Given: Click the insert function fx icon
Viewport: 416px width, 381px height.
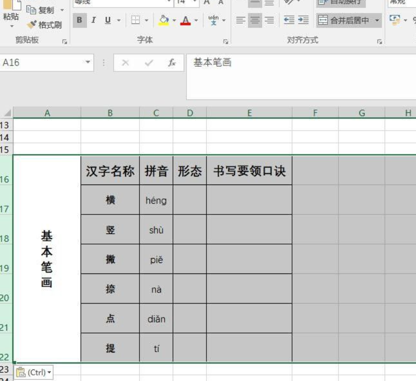Looking at the screenshot, I should pos(171,62).
